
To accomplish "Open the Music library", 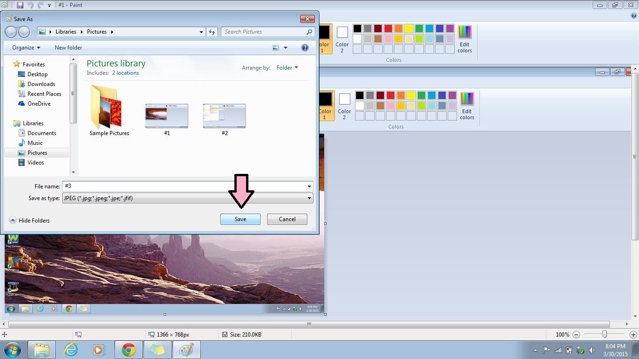I will click(35, 143).
